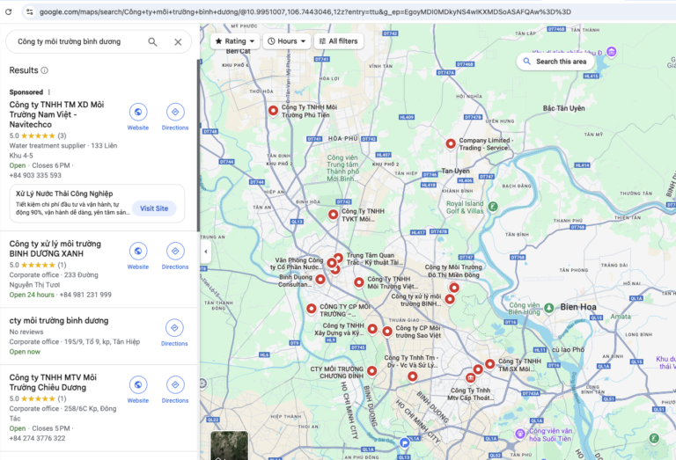The image size is (676, 460).
Task: Click phone number +84 981 231 999
Action: tap(85, 295)
